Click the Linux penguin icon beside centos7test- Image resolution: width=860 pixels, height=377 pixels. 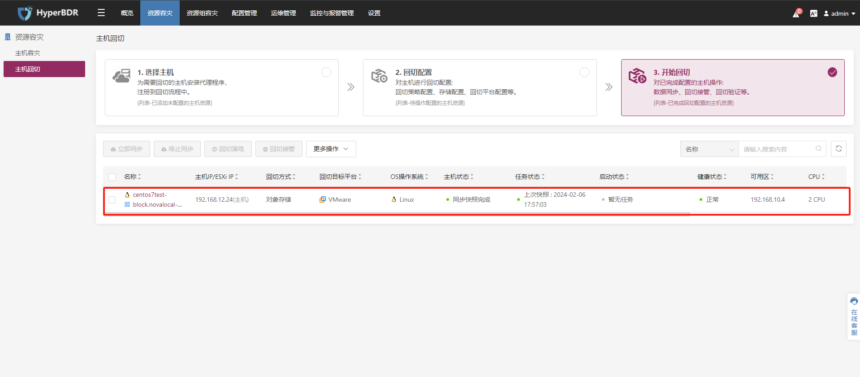tap(127, 195)
